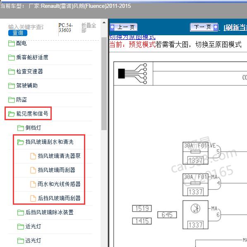The width and height of the screenshot is (247, 247).
Task: Open the 防盗 folder
Action: 22,99
